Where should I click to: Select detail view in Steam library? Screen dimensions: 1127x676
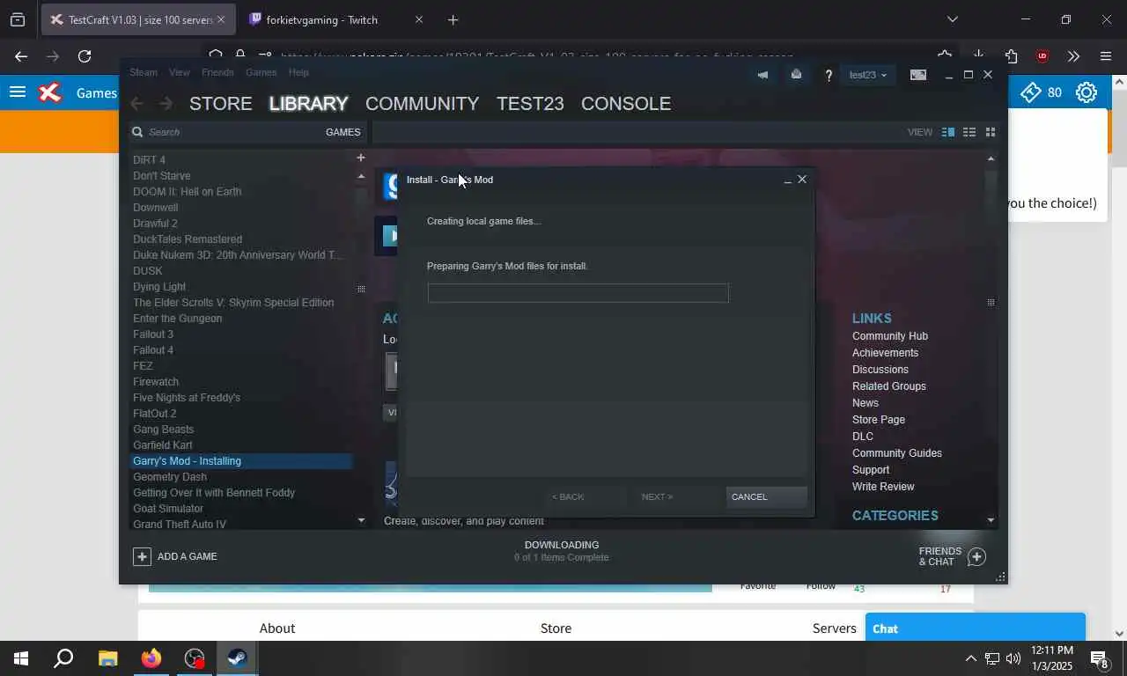tap(948, 132)
